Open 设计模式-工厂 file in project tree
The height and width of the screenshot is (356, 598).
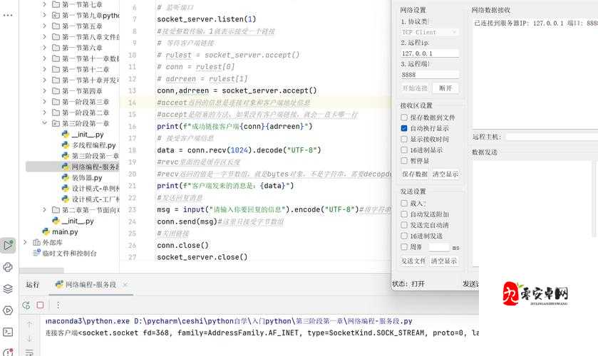(x=91, y=199)
